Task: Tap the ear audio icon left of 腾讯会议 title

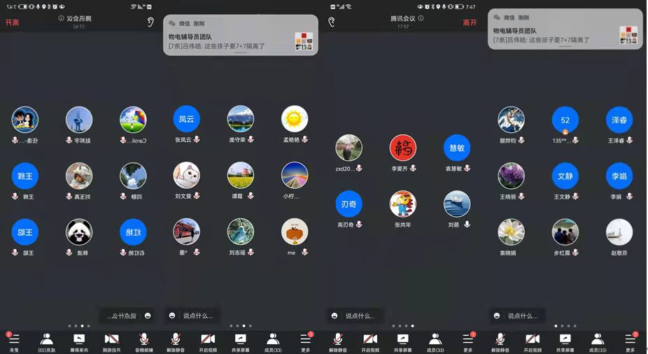Action: (x=332, y=22)
